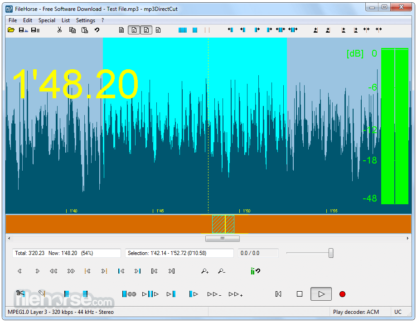
Task: Go to next cue with the orange dotted marker
Action: point(104,271)
